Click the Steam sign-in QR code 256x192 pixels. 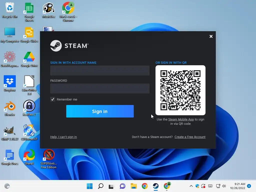click(180, 90)
